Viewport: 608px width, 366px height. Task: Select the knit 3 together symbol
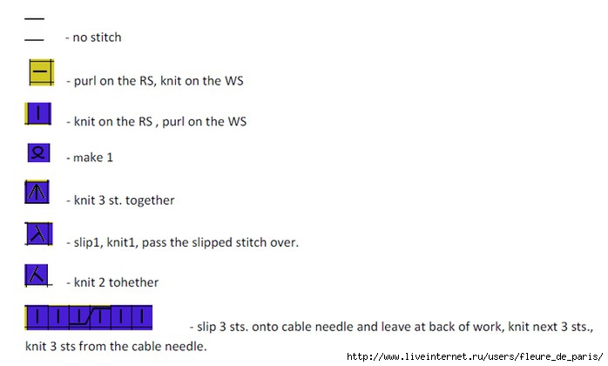click(37, 192)
